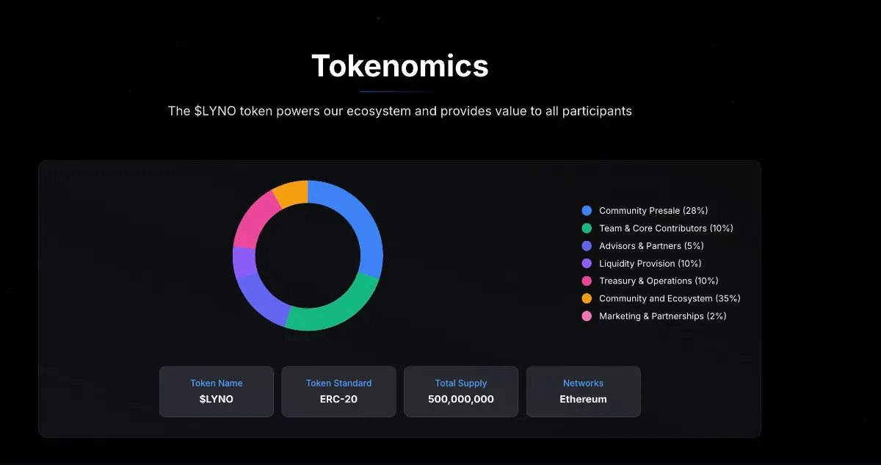Click the color dot beside Advisors & Partners
Image resolution: width=881 pixels, height=465 pixels.
pyautogui.click(x=587, y=246)
